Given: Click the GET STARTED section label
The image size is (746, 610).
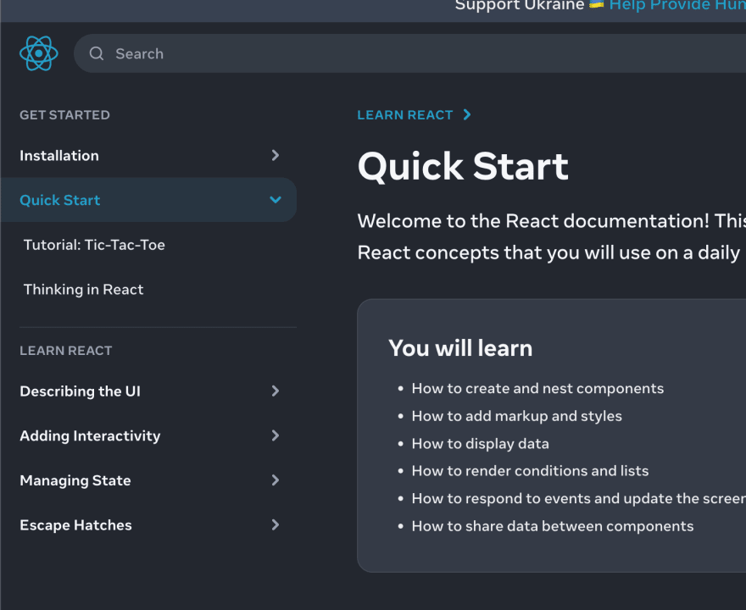Looking at the screenshot, I should [64, 115].
